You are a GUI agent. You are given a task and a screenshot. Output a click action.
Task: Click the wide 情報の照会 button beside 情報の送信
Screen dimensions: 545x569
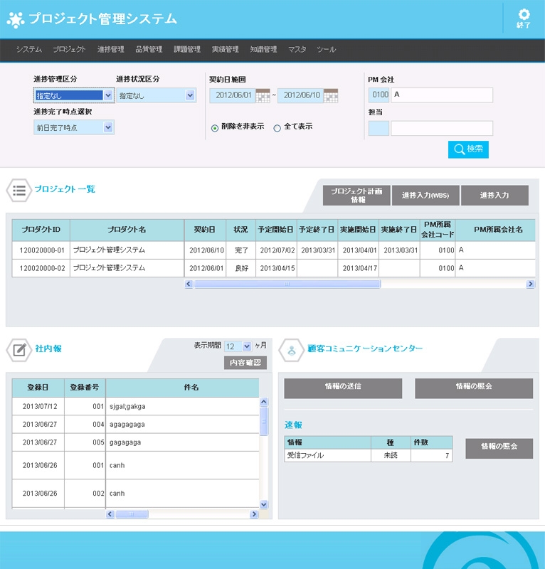click(x=474, y=388)
